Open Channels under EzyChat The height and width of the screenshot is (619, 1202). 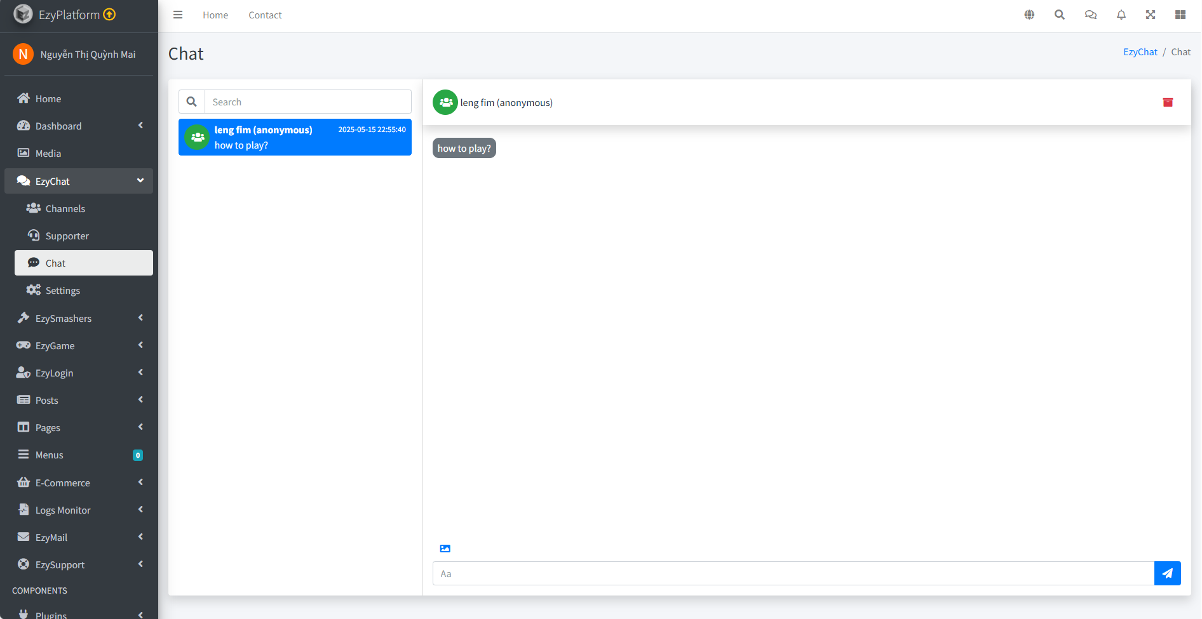65,208
